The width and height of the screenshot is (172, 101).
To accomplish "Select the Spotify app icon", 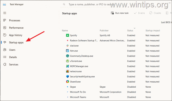I will 68,35.
